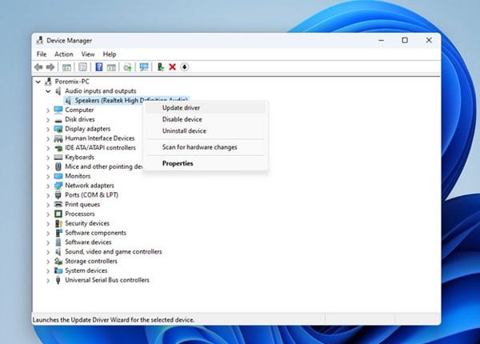
Task: Click the Forward arrow in the toolbar
Action: click(50, 66)
